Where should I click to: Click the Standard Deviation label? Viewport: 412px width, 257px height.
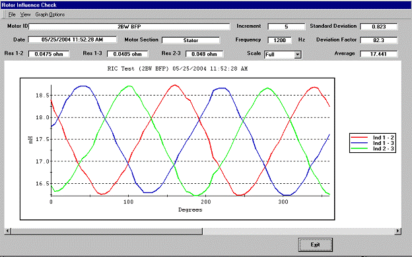tap(333, 26)
